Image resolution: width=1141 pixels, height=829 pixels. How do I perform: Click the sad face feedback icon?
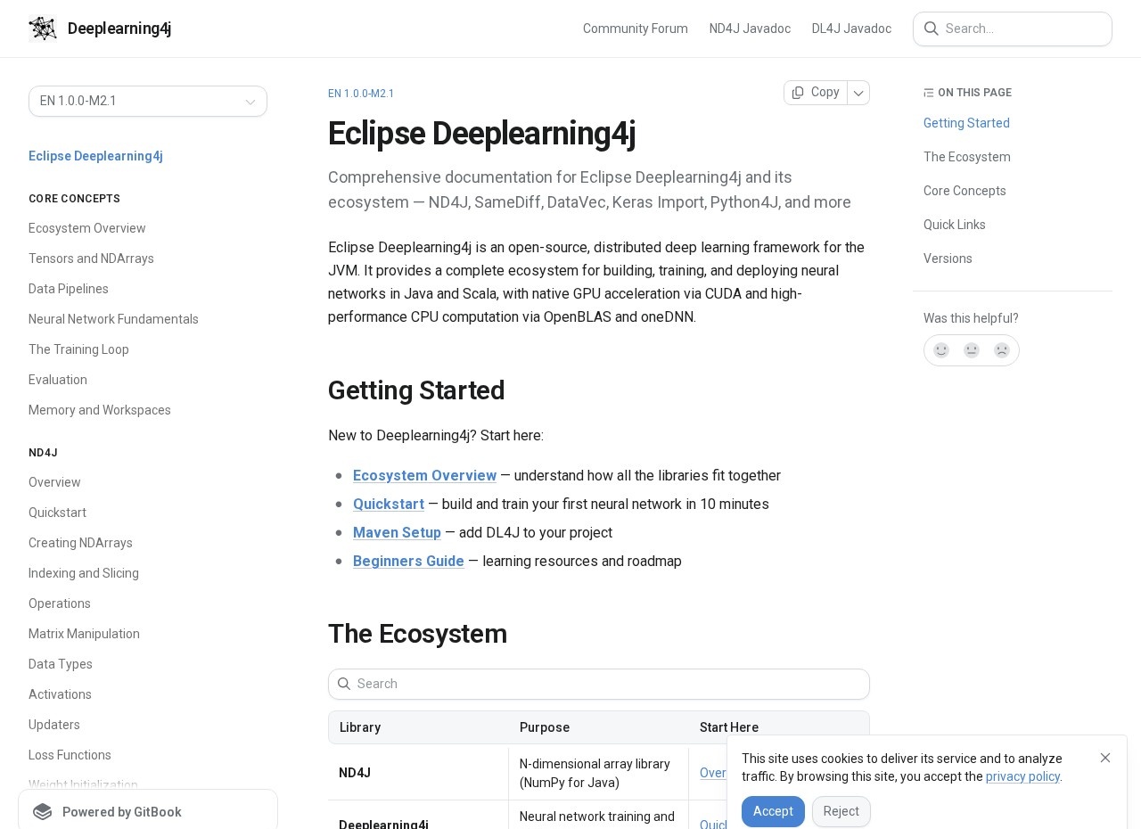tap(1002, 350)
